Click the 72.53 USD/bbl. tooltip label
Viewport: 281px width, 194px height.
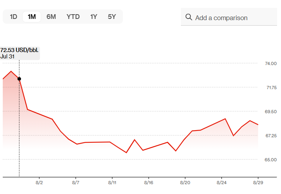pyautogui.click(x=20, y=50)
